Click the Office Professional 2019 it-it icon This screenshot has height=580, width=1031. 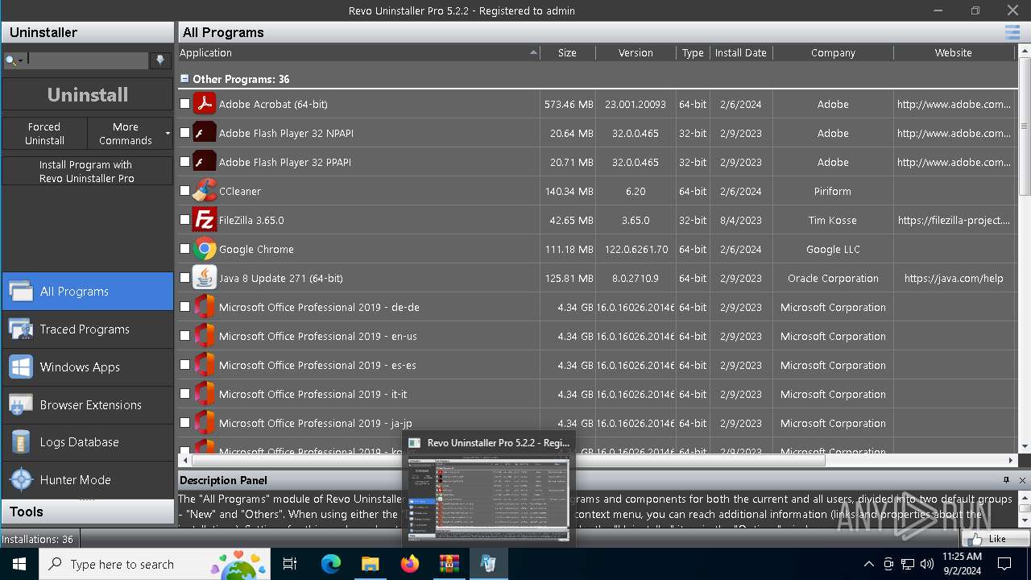[205, 394]
